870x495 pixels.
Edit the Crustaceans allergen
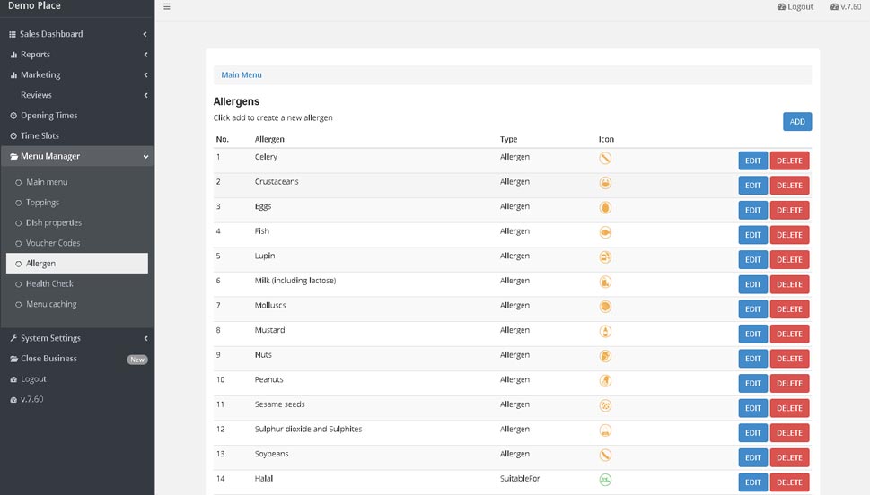(753, 186)
